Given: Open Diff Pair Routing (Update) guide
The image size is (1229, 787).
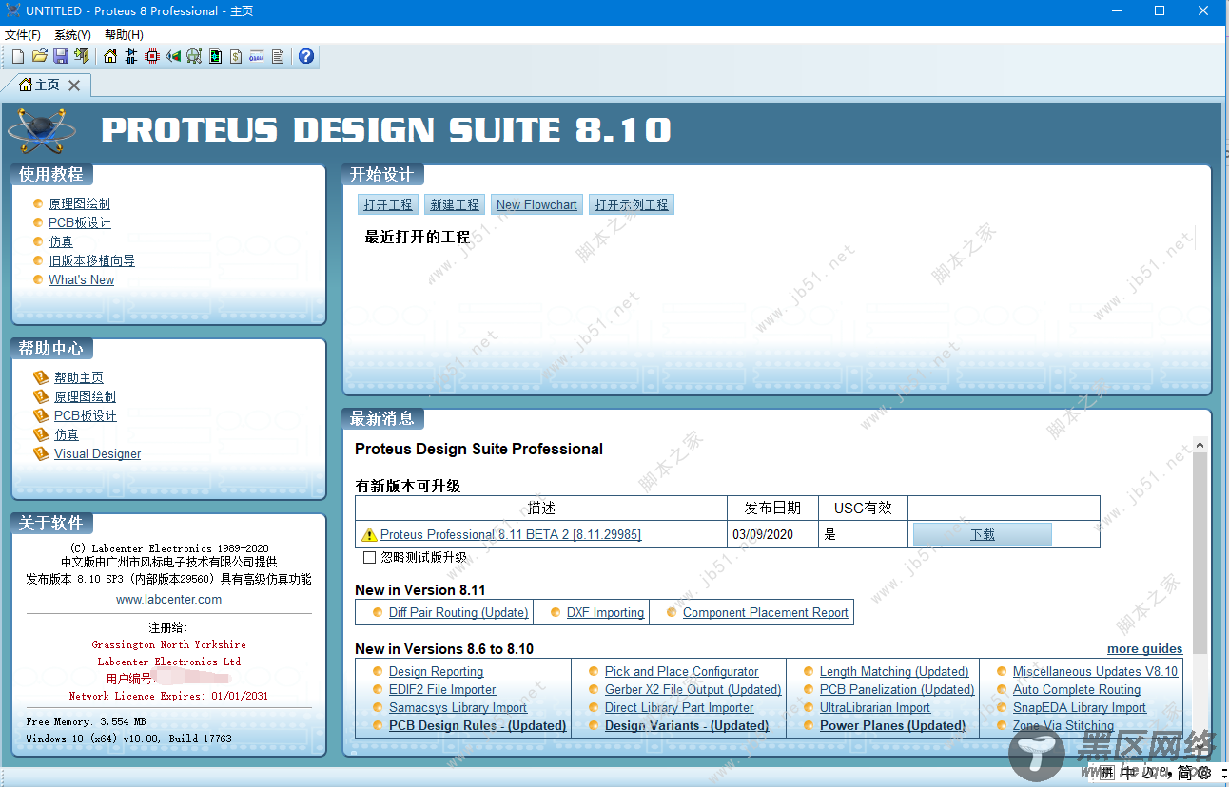Looking at the screenshot, I should click(x=458, y=613).
